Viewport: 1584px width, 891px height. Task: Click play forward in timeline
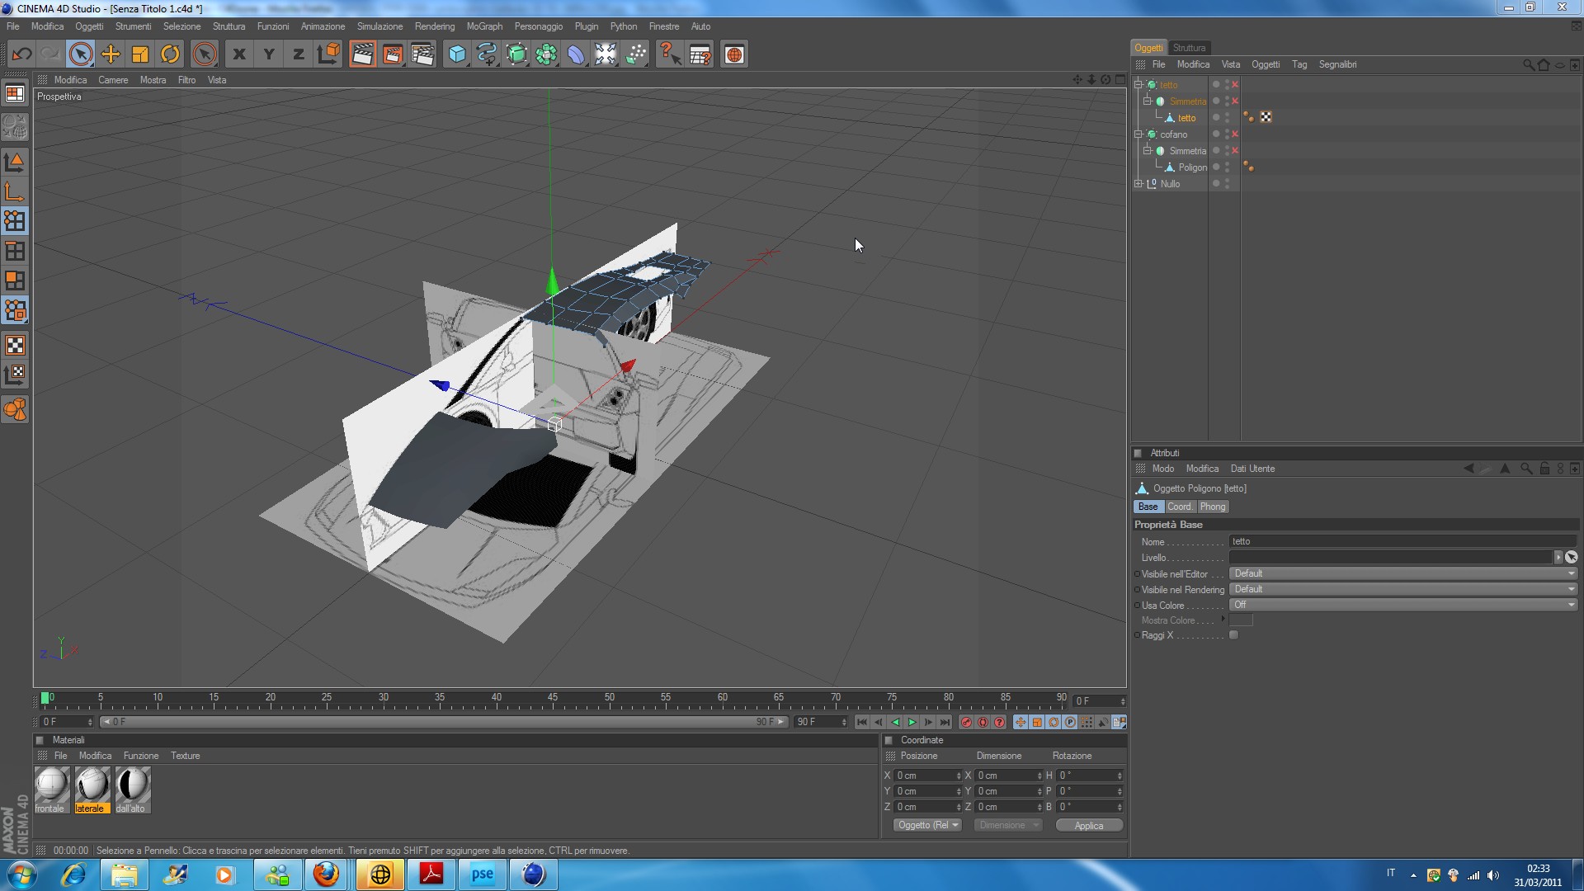912,723
